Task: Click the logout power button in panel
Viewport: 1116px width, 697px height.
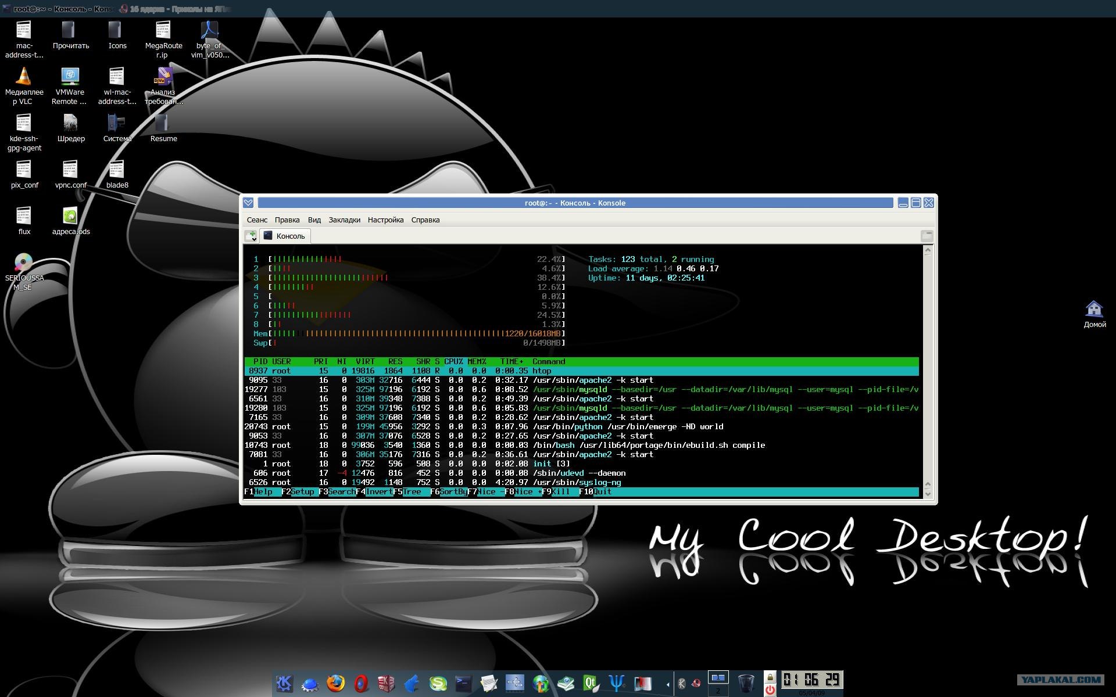Action: pyautogui.click(x=770, y=690)
